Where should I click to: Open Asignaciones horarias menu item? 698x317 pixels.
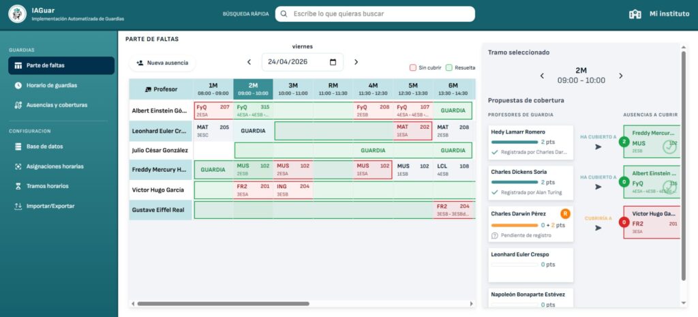[x=61, y=166]
